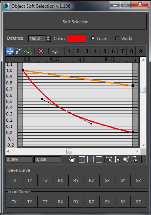This screenshot has width=151, height=215.
Task: Choose the Add curve point tool
Action: point(28,51)
